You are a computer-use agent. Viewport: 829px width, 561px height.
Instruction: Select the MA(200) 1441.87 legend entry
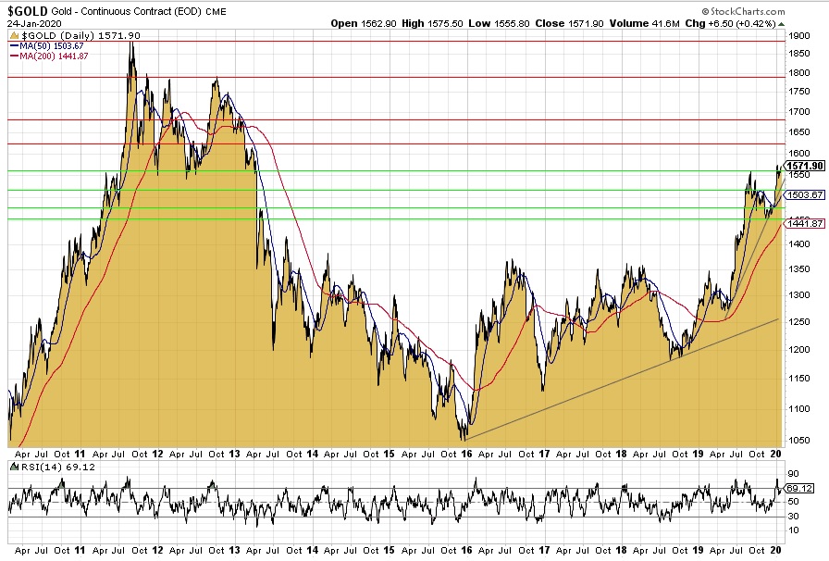pos(49,56)
